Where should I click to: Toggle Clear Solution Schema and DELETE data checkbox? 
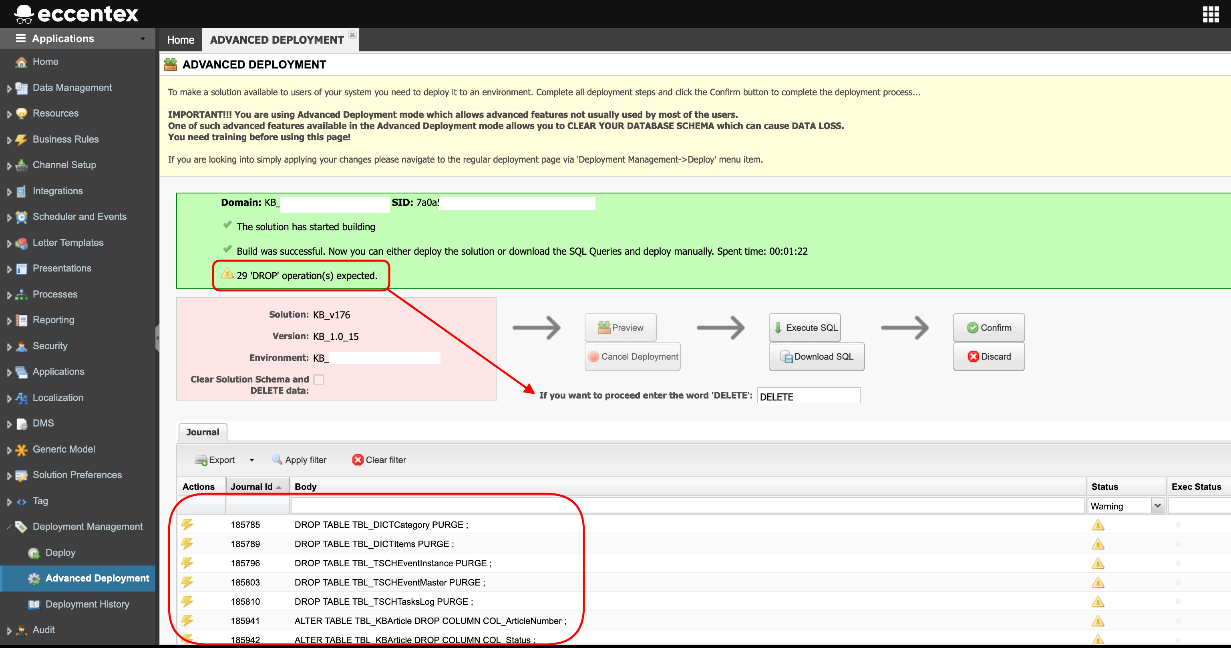[x=319, y=379]
